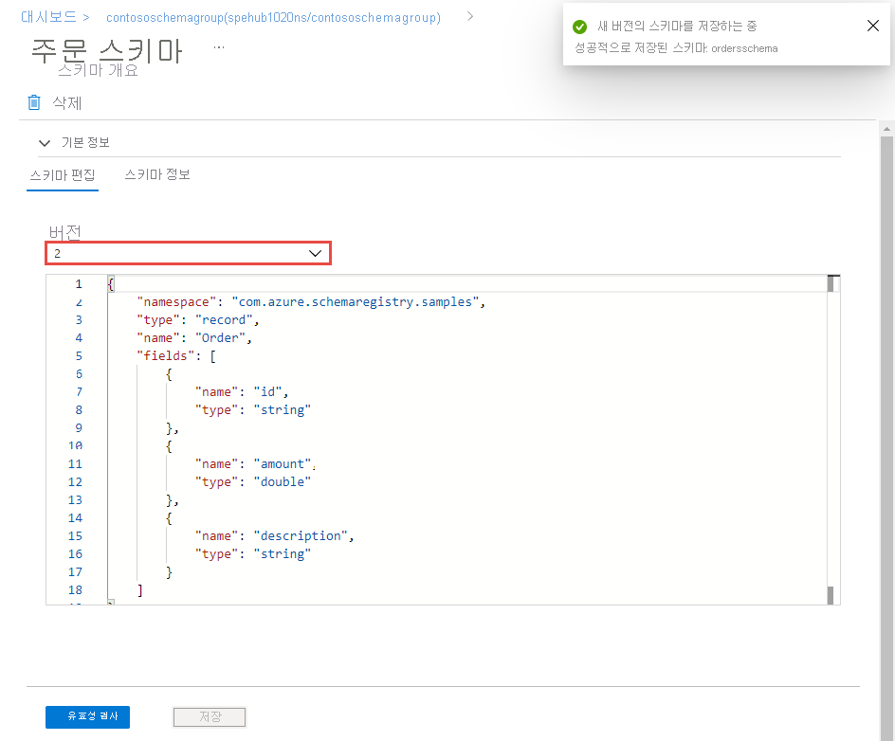Click the disabled 저장 save button
Screen dimensions: 895x741
point(210,717)
